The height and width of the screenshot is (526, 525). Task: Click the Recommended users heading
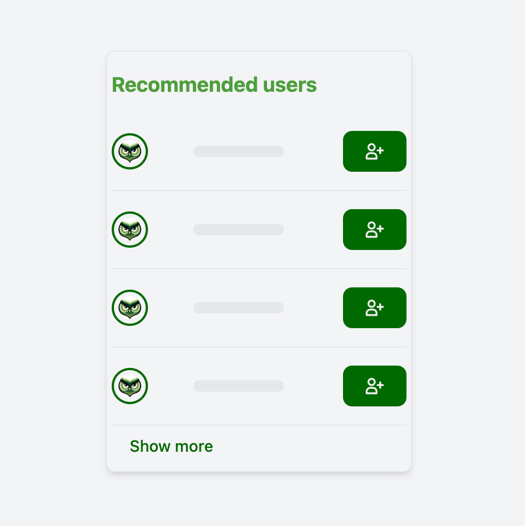coord(215,85)
